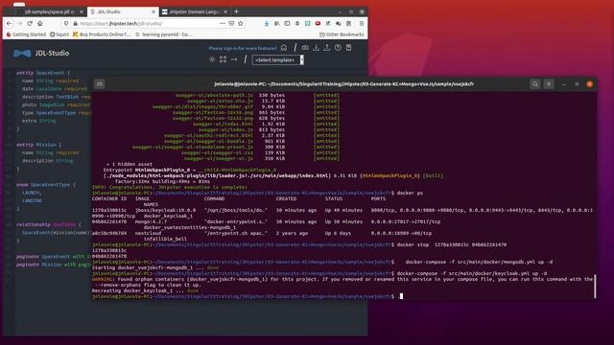614x345 pixels.
Task: Click 'entity Mission' line in JDL editor
Action: click(x=38, y=145)
